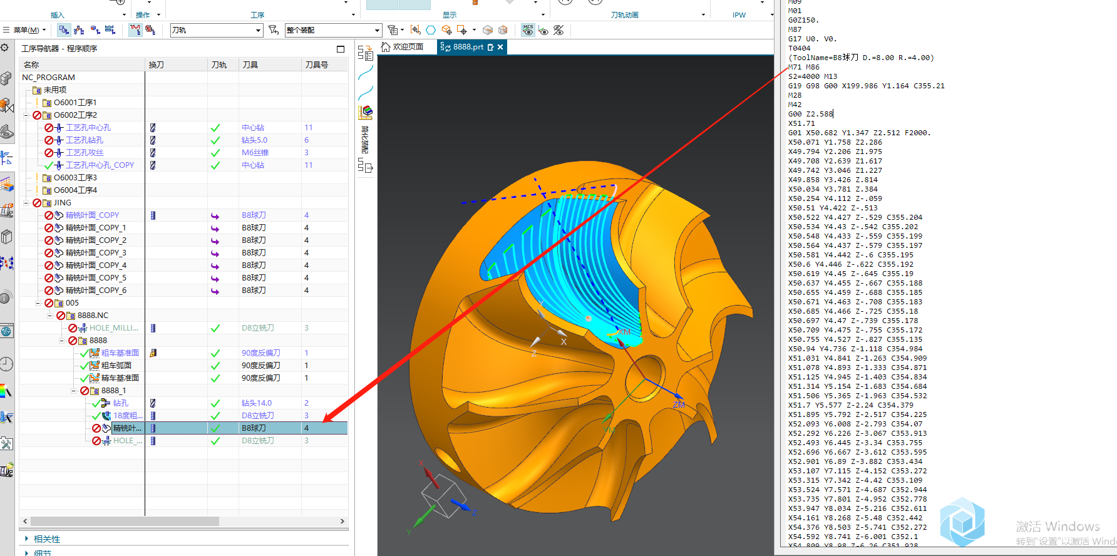Collapse the JING group
The width and height of the screenshot is (1117, 556).
click(26, 203)
